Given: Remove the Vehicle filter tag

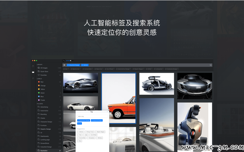Looking at the screenshot, I should [x=85, y=65].
